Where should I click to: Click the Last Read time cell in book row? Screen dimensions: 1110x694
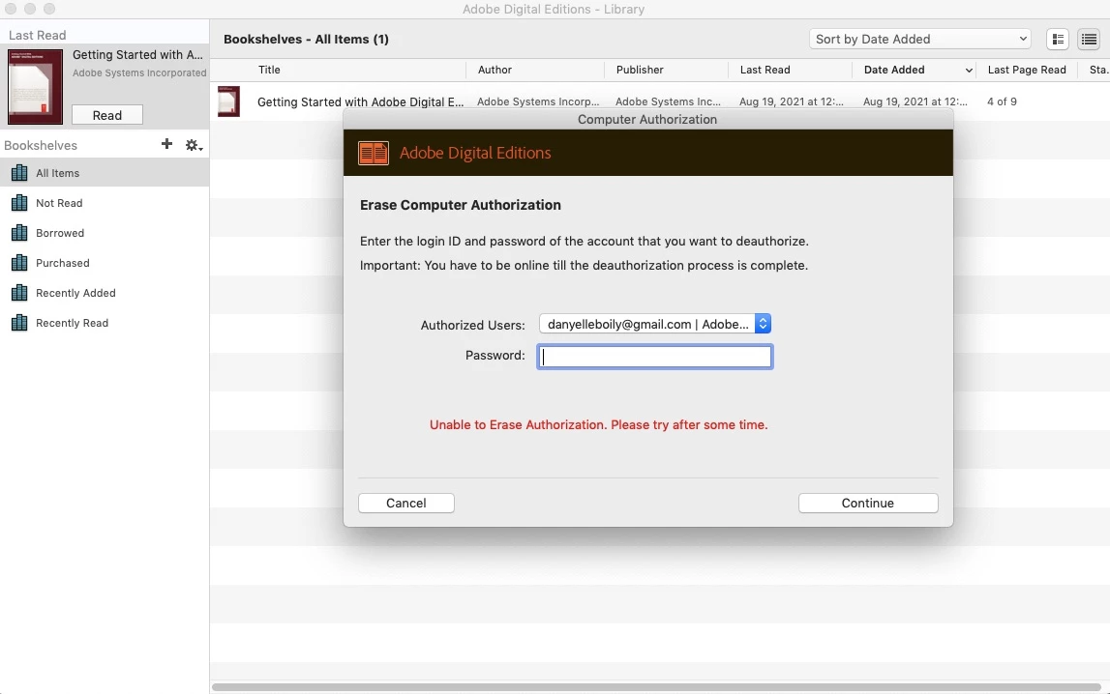(x=792, y=101)
